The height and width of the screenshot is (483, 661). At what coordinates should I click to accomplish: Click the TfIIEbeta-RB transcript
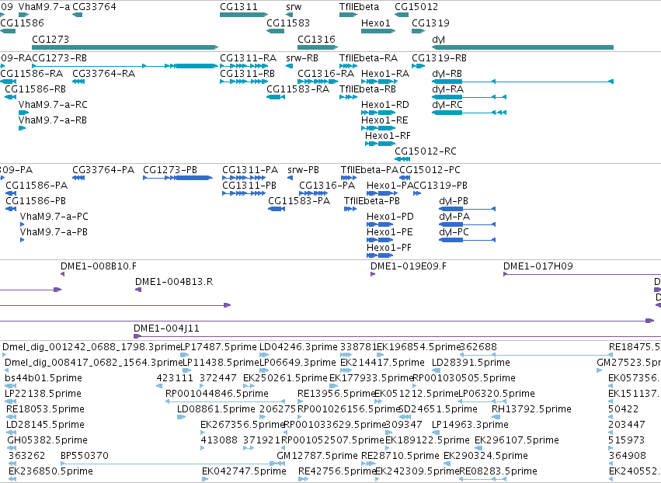pos(348,97)
